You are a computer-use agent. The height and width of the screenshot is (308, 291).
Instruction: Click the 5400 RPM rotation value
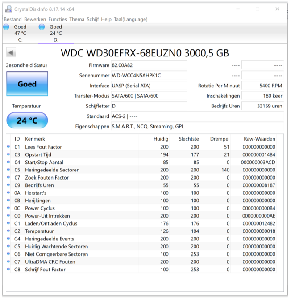[262, 86]
